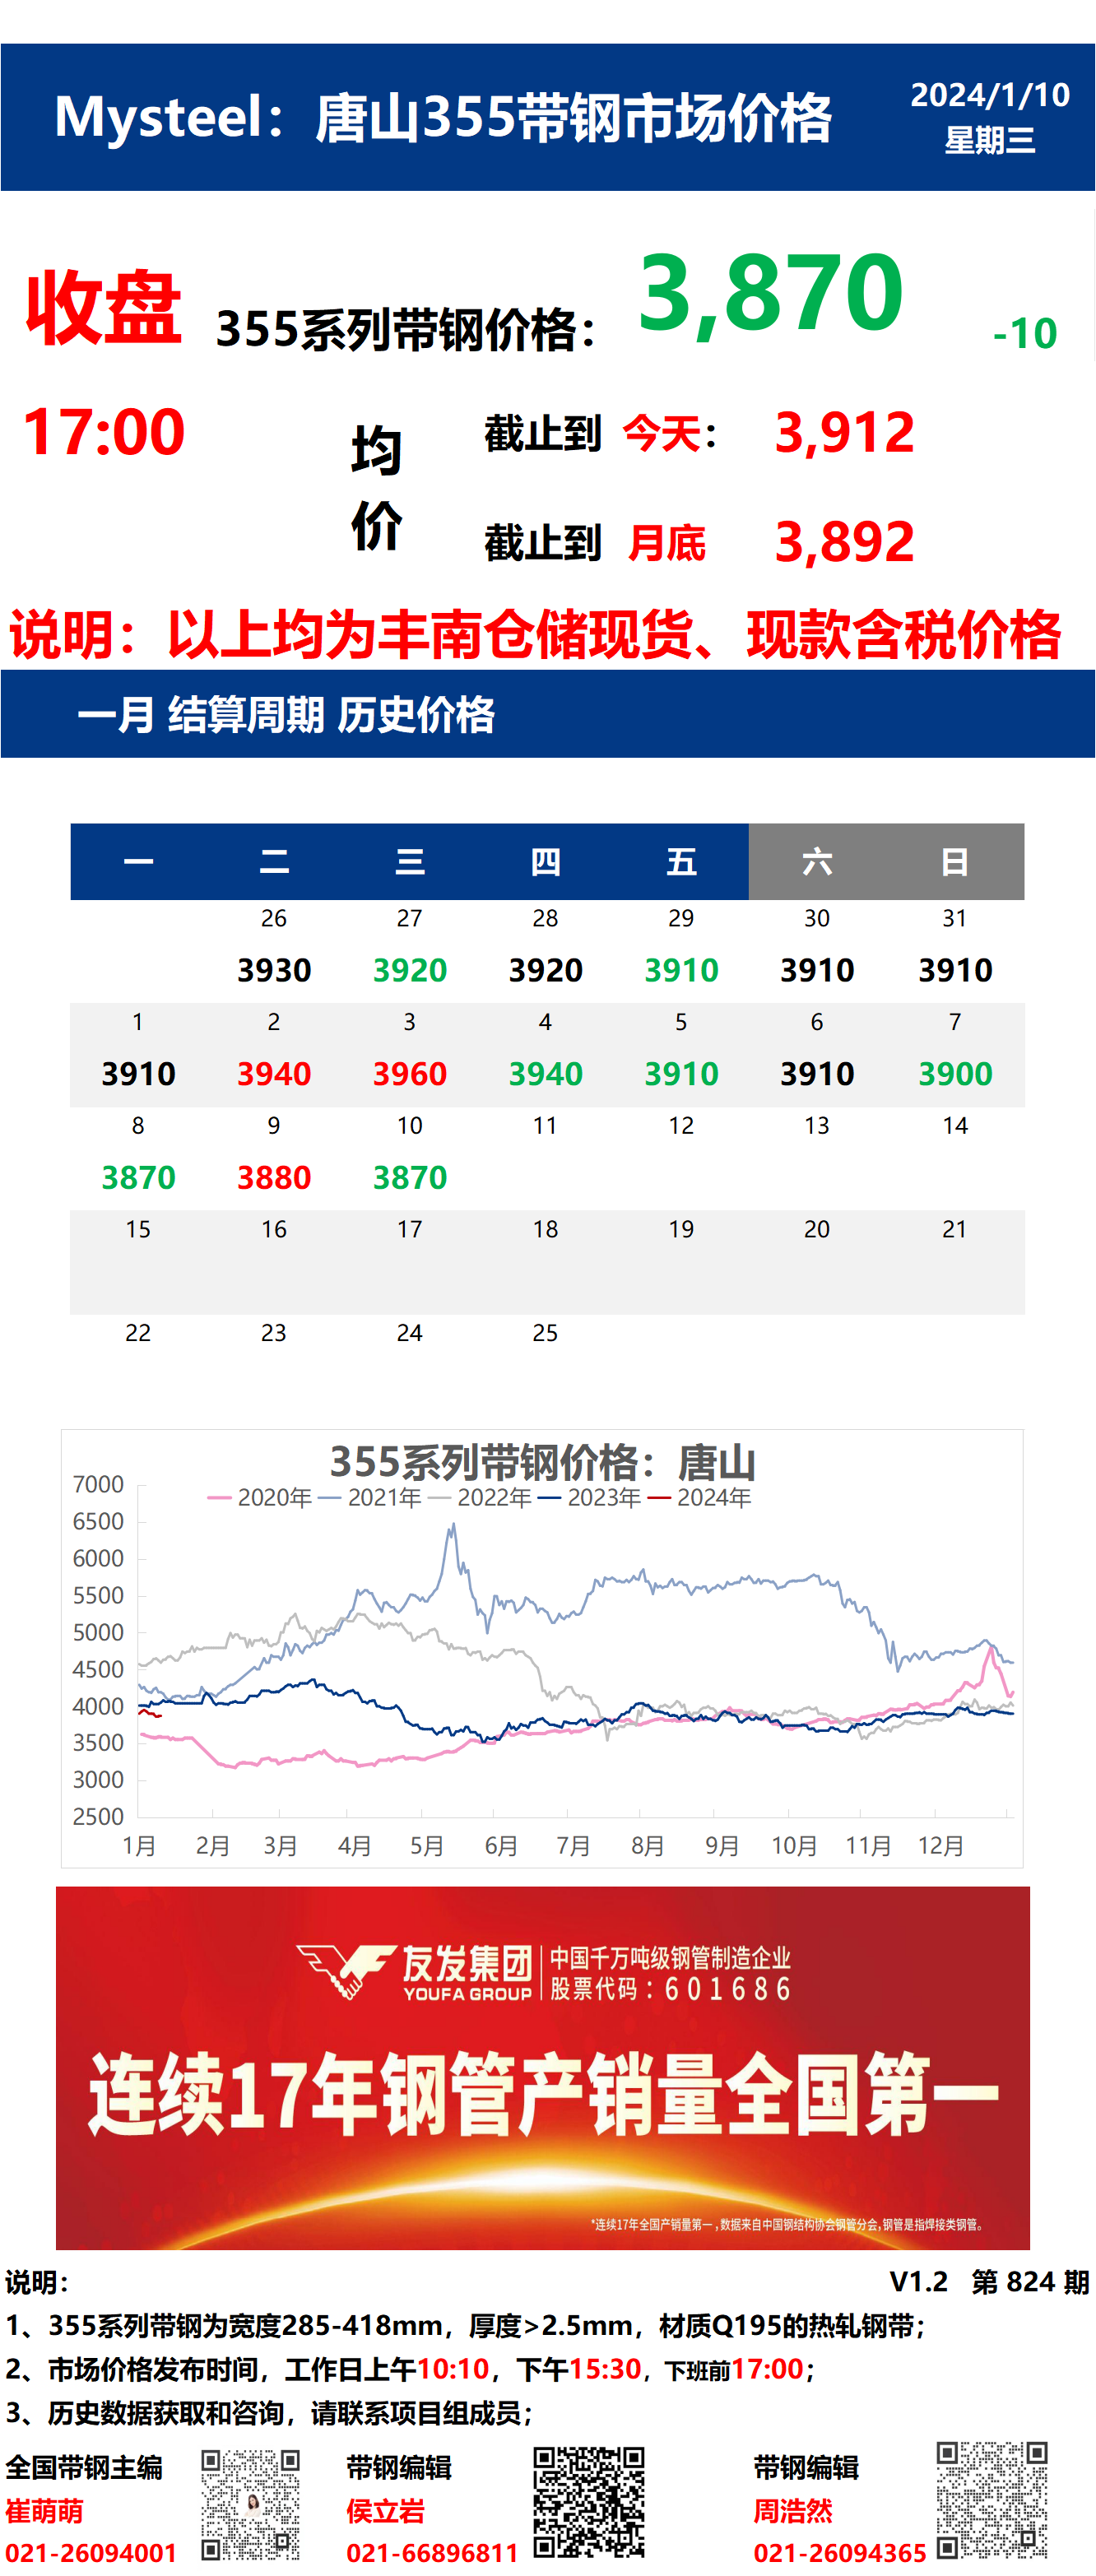1096x2576 pixels.
Task: Click the red 15:30 publish time
Action: pyautogui.click(x=604, y=2369)
